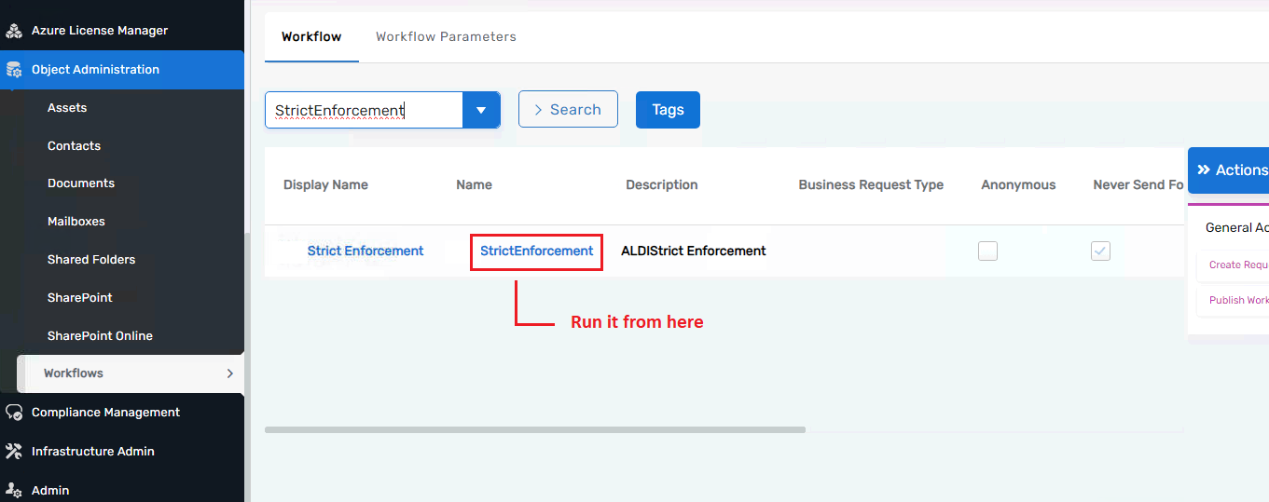Click the Infrastructure Admin tools icon

[x=14, y=452]
